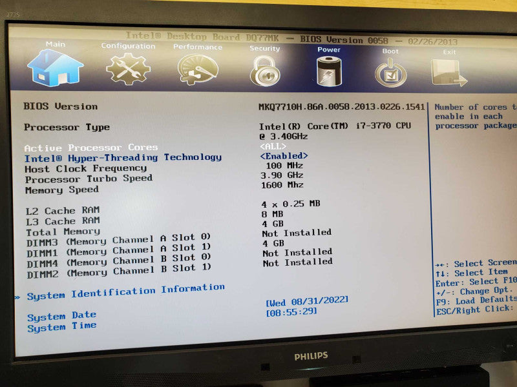Click the Memory Speed label
The height and width of the screenshot is (387, 517).
point(62,190)
